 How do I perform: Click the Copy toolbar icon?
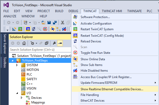(68, 22)
